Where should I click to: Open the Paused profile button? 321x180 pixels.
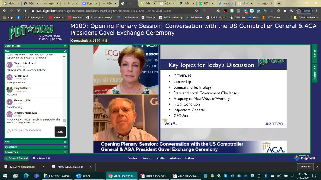[x=304, y=11]
